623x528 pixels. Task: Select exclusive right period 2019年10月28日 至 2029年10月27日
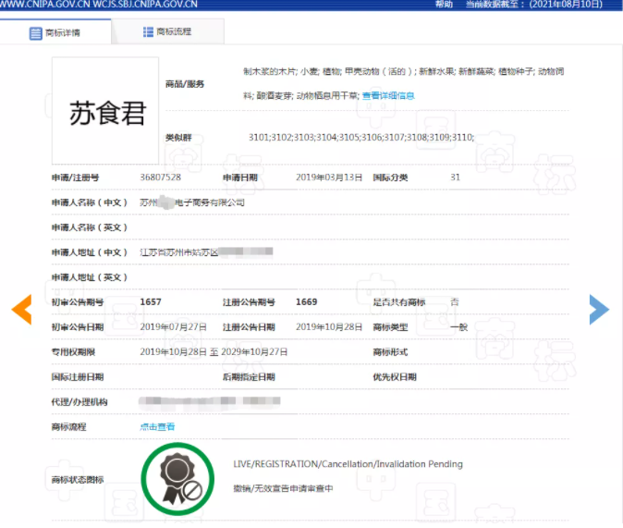(214, 352)
